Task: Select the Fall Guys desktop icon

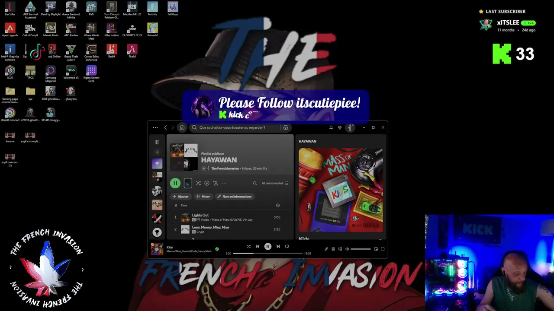Action: pos(173,9)
